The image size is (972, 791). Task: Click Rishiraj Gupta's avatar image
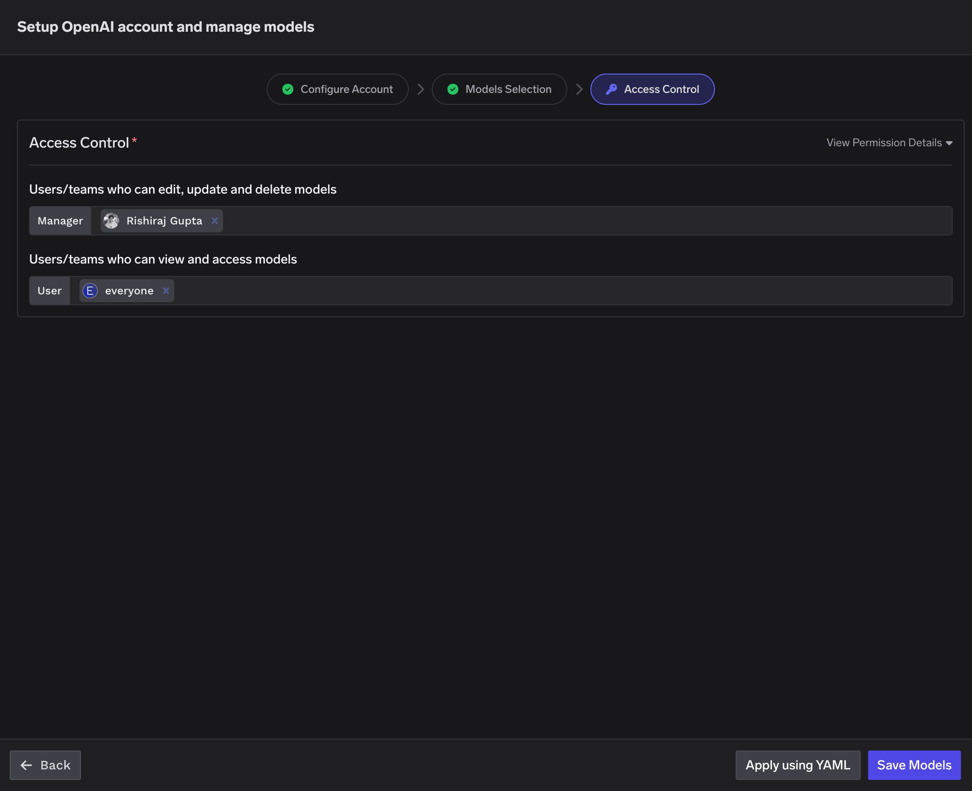(x=111, y=221)
